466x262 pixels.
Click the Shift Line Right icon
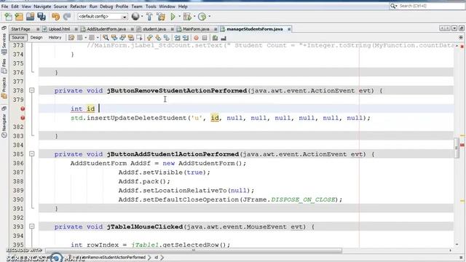[x=186, y=38]
